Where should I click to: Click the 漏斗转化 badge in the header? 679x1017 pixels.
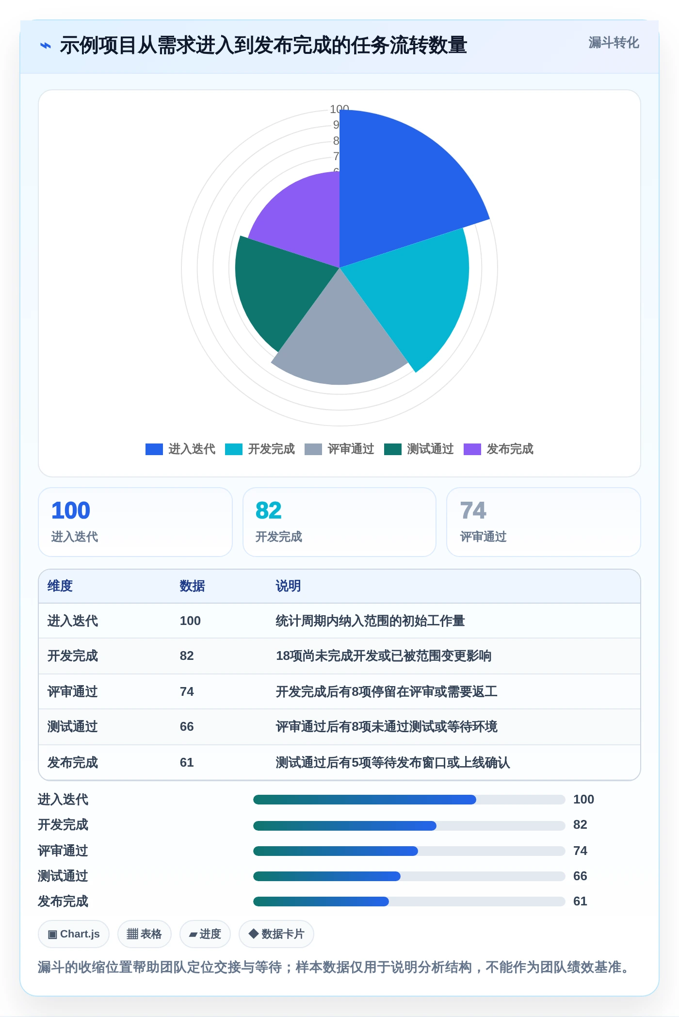point(614,43)
